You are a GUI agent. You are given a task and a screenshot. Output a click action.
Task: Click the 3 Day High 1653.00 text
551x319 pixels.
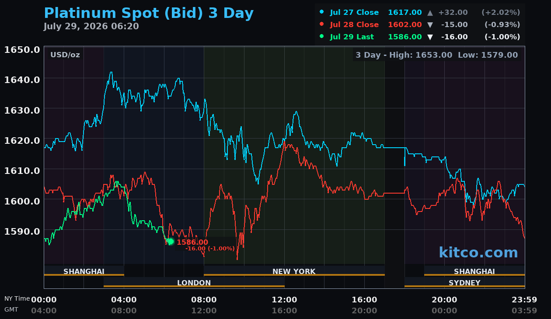pos(404,55)
